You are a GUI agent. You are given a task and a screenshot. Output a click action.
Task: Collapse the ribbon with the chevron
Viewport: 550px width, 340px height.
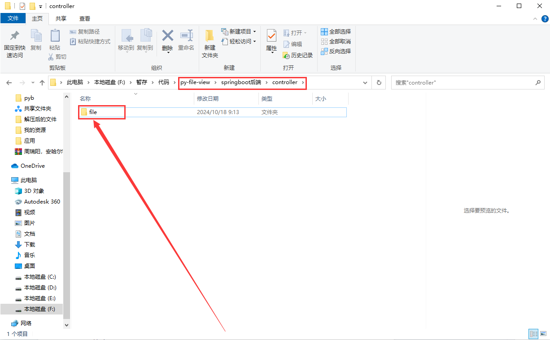click(x=535, y=19)
